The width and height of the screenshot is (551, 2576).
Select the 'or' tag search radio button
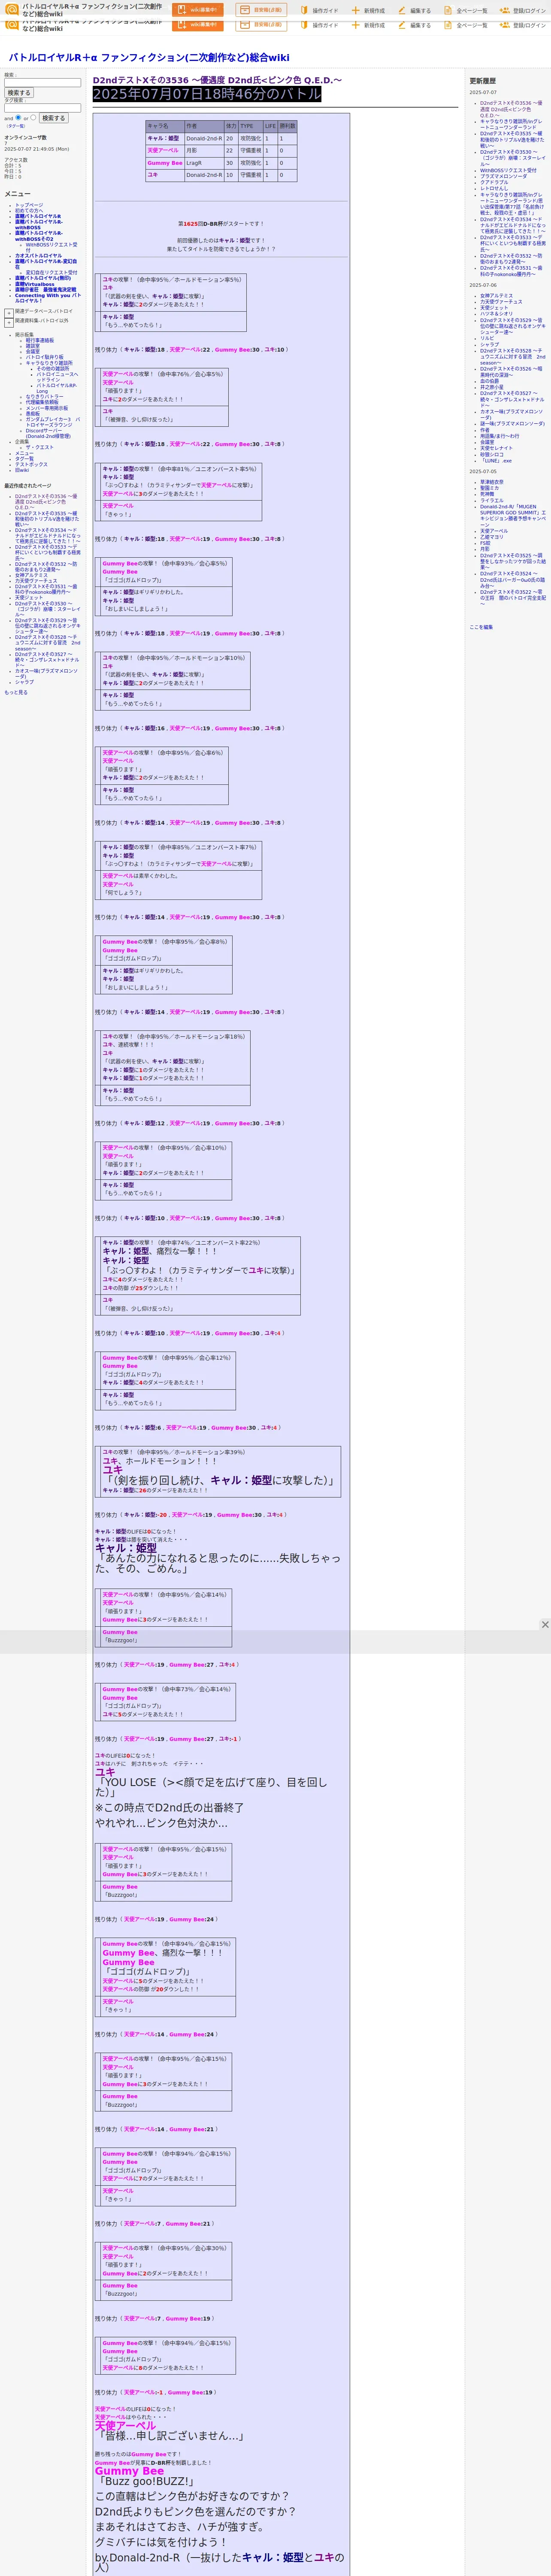(x=33, y=117)
